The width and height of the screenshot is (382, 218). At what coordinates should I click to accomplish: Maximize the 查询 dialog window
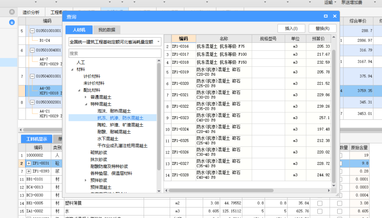(x=326, y=16)
